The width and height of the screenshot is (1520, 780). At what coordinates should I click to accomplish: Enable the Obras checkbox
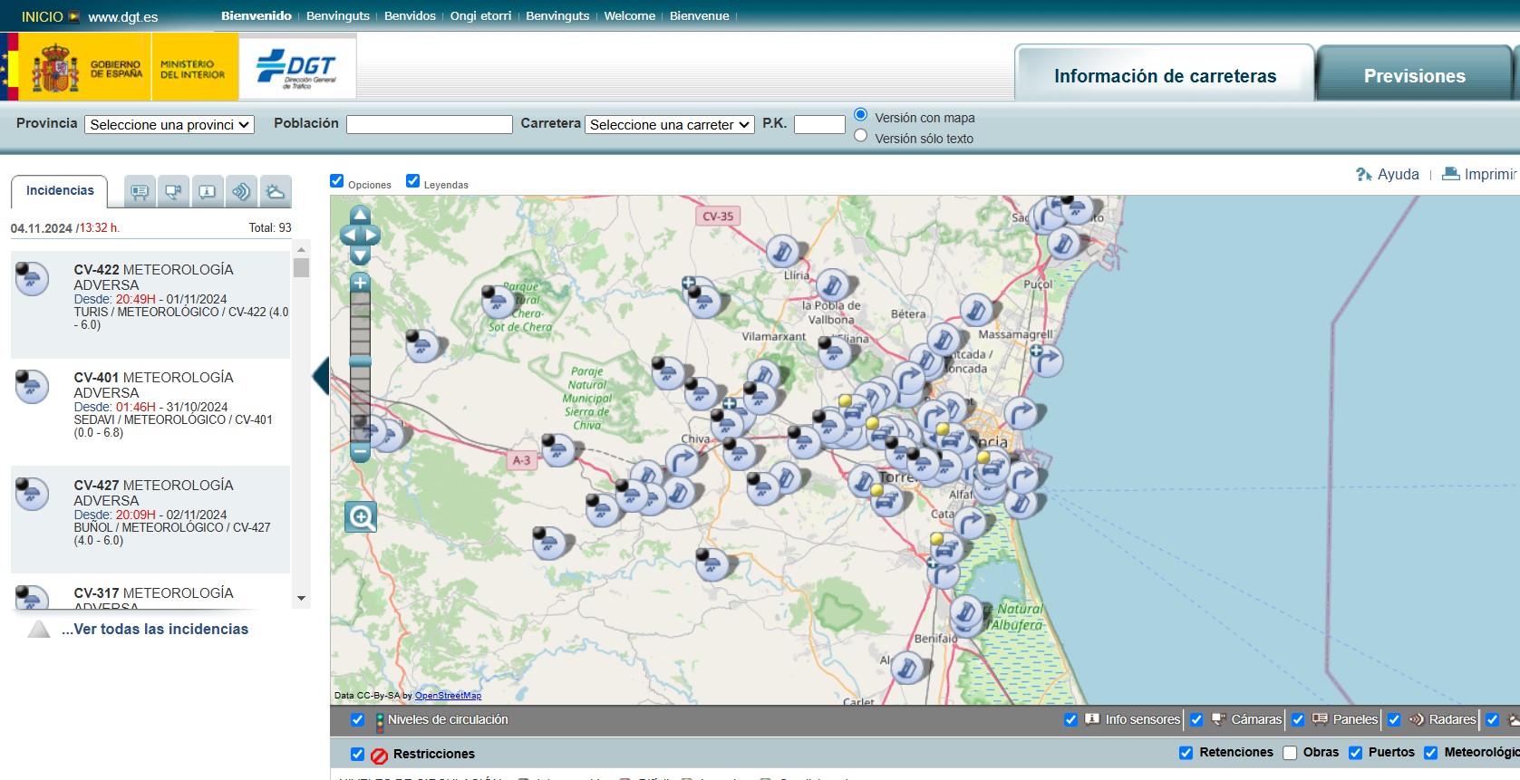(1290, 753)
